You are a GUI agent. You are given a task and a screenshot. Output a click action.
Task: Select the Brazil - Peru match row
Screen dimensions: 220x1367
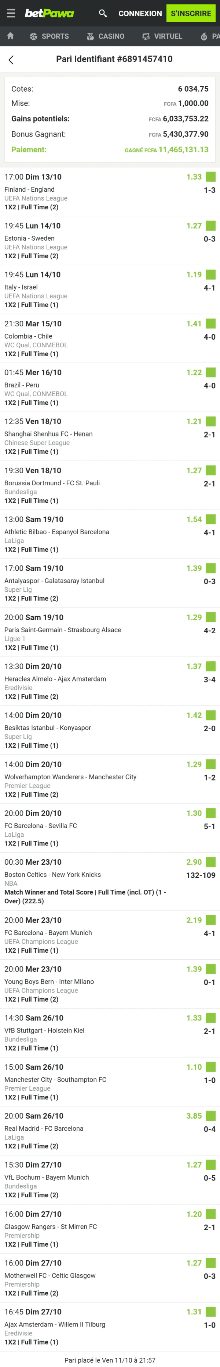pos(22,385)
